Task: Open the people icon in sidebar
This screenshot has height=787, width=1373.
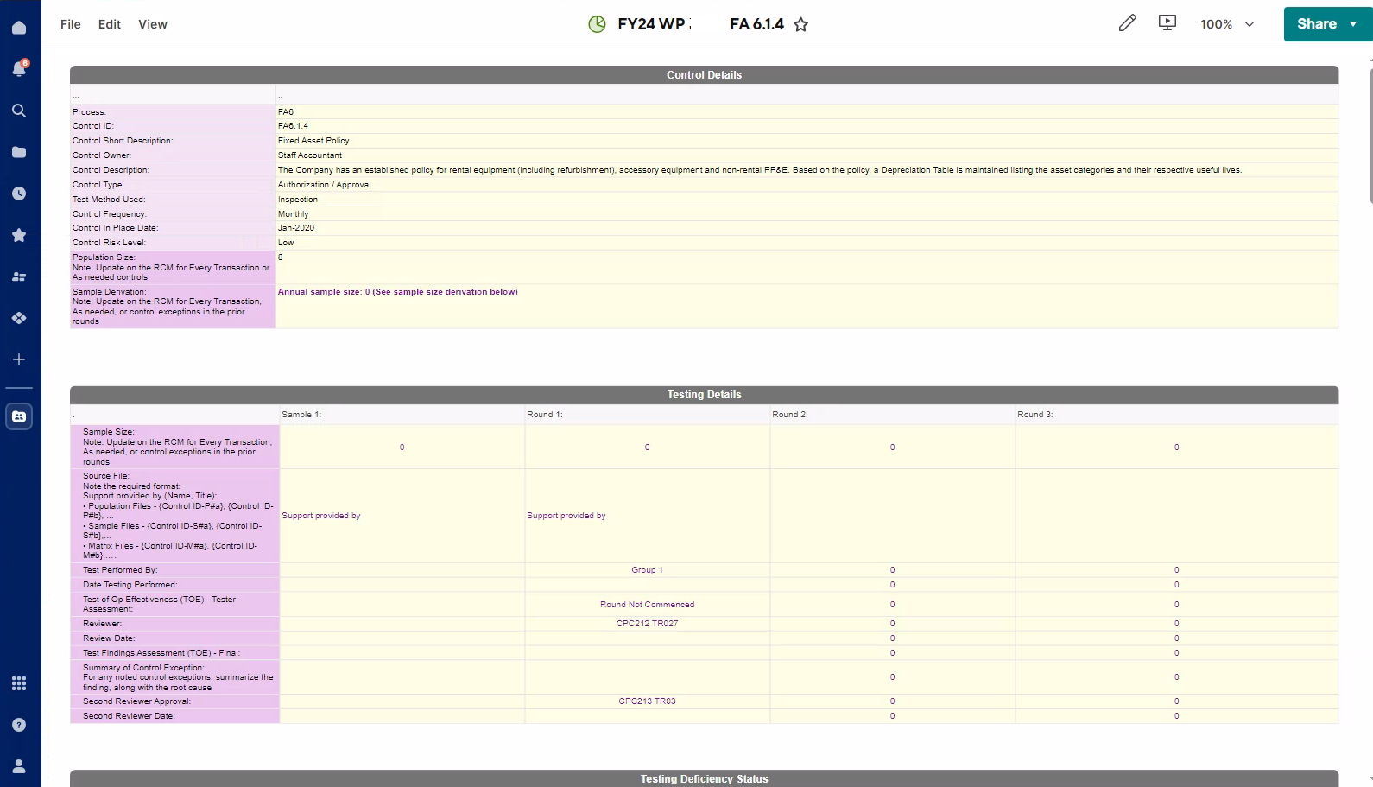Action: tap(19, 276)
